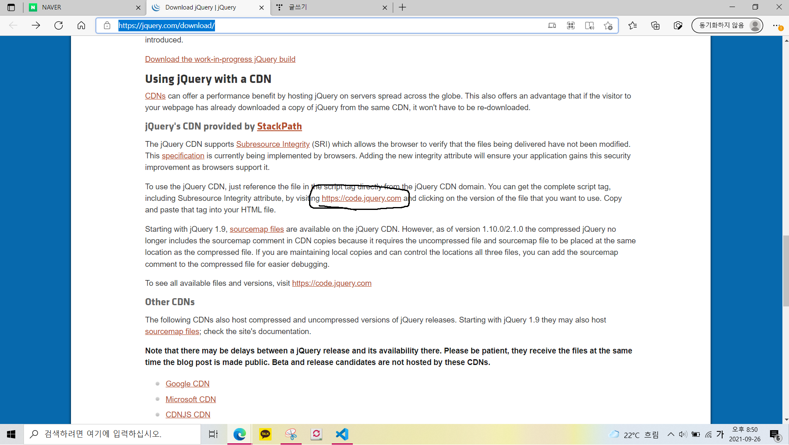
Task: Open the Windows Start menu
Action: coord(11,434)
